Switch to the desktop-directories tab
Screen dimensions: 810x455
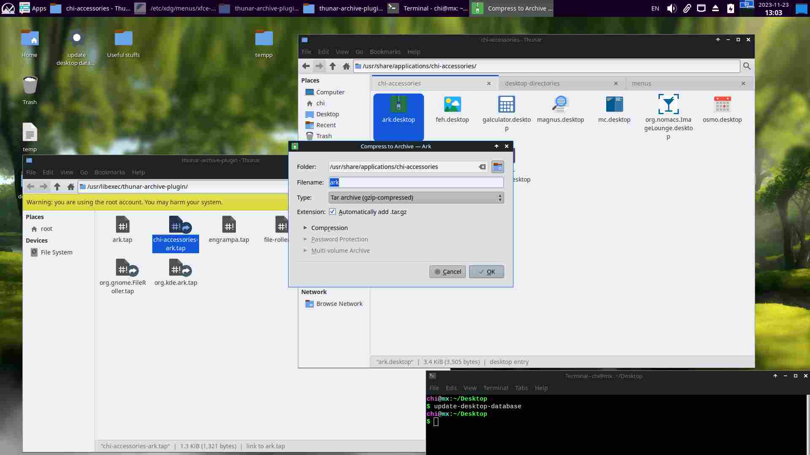(x=532, y=83)
